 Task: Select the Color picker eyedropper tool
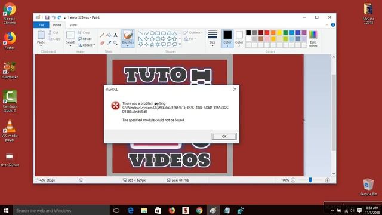pyautogui.click(x=109, y=43)
